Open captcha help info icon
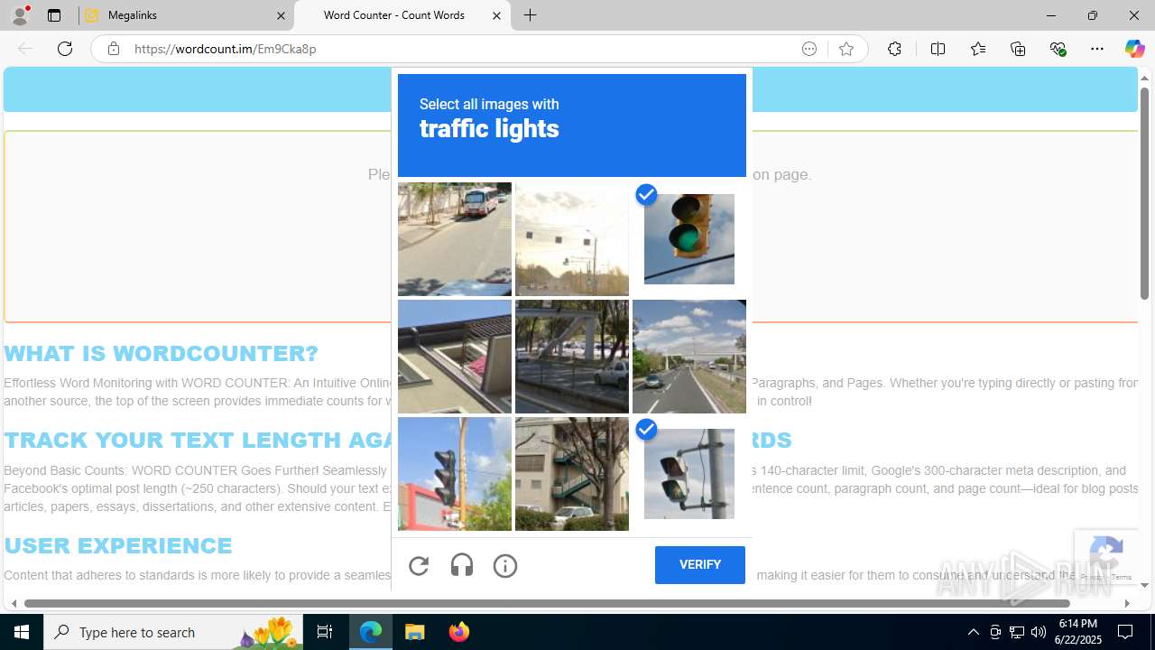This screenshot has width=1155, height=650. pos(505,566)
